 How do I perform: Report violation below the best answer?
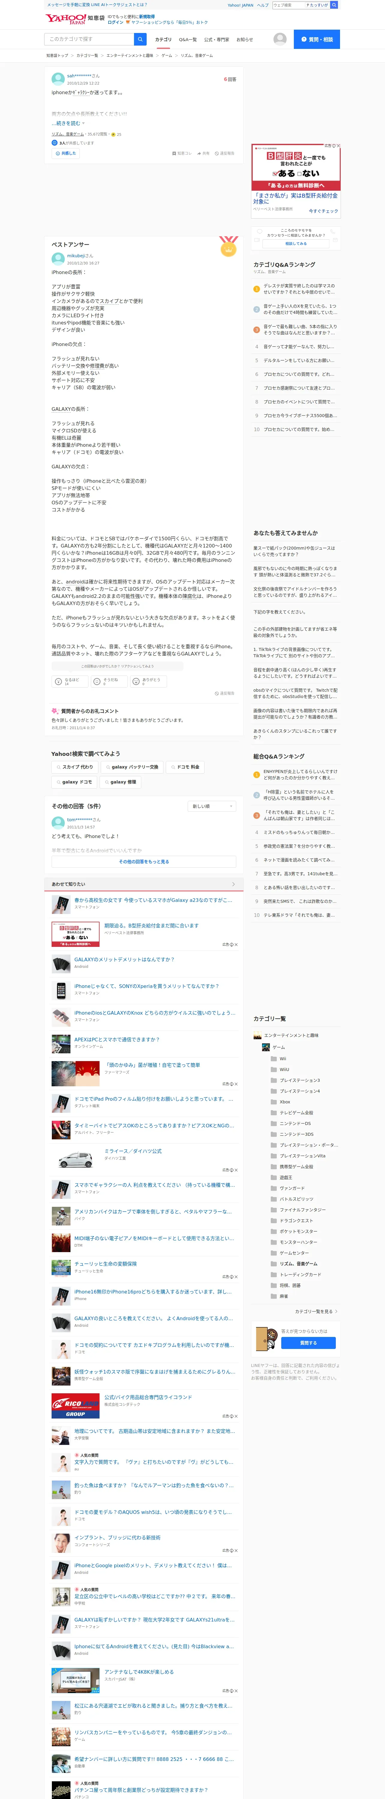pos(224,694)
